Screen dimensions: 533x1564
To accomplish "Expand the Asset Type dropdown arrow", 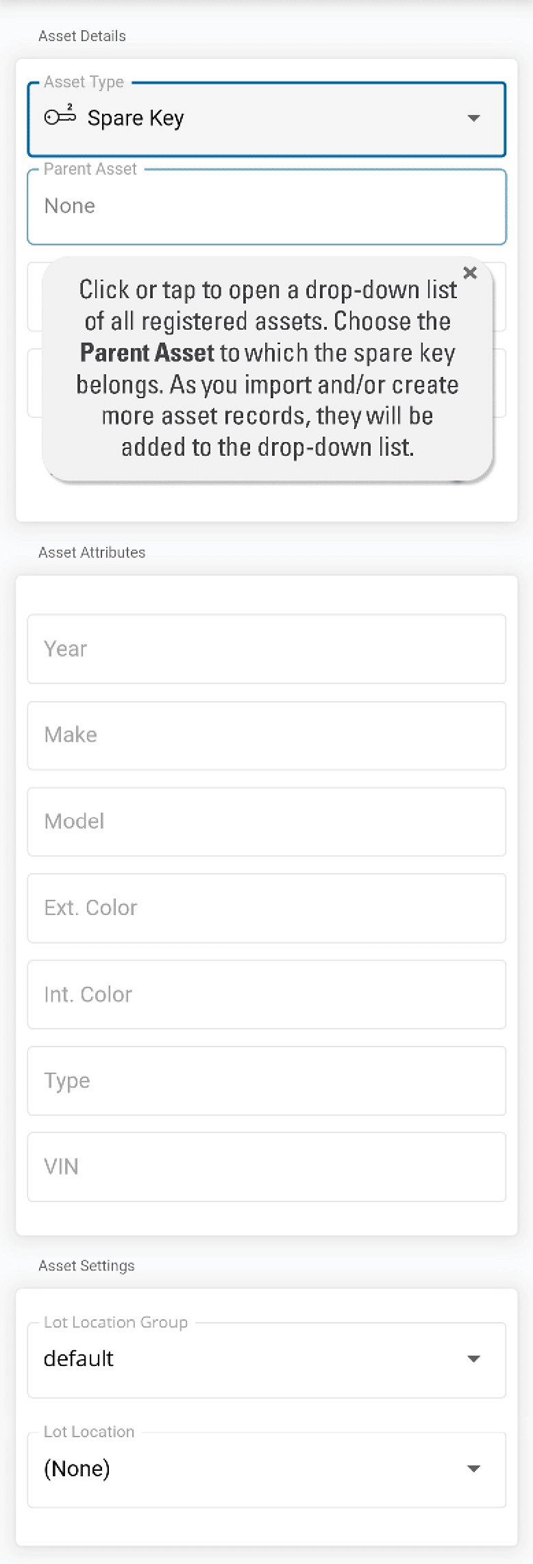I will click(x=473, y=119).
